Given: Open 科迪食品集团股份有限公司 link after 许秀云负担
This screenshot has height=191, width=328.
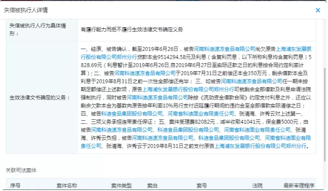Looking at the screenshot, I should (x=229, y=138).
